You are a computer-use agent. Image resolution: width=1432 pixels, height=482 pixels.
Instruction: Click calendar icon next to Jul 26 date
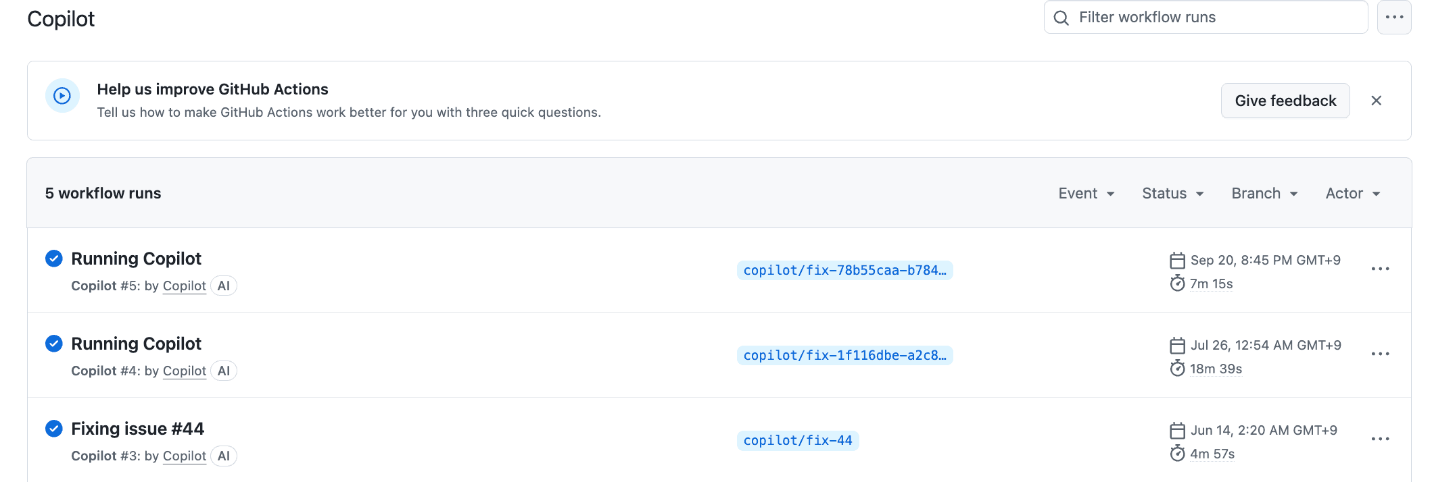pyautogui.click(x=1177, y=346)
